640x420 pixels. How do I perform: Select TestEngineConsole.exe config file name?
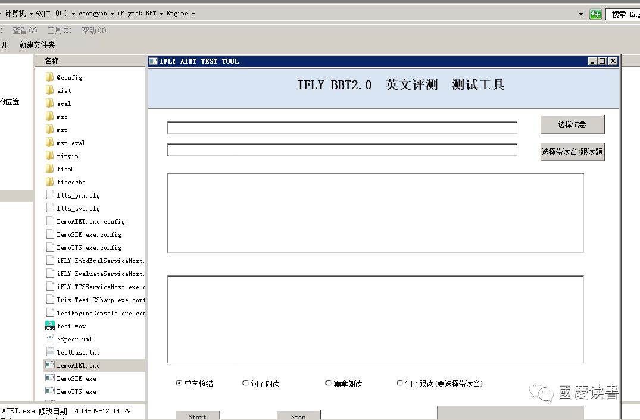[x=101, y=313]
